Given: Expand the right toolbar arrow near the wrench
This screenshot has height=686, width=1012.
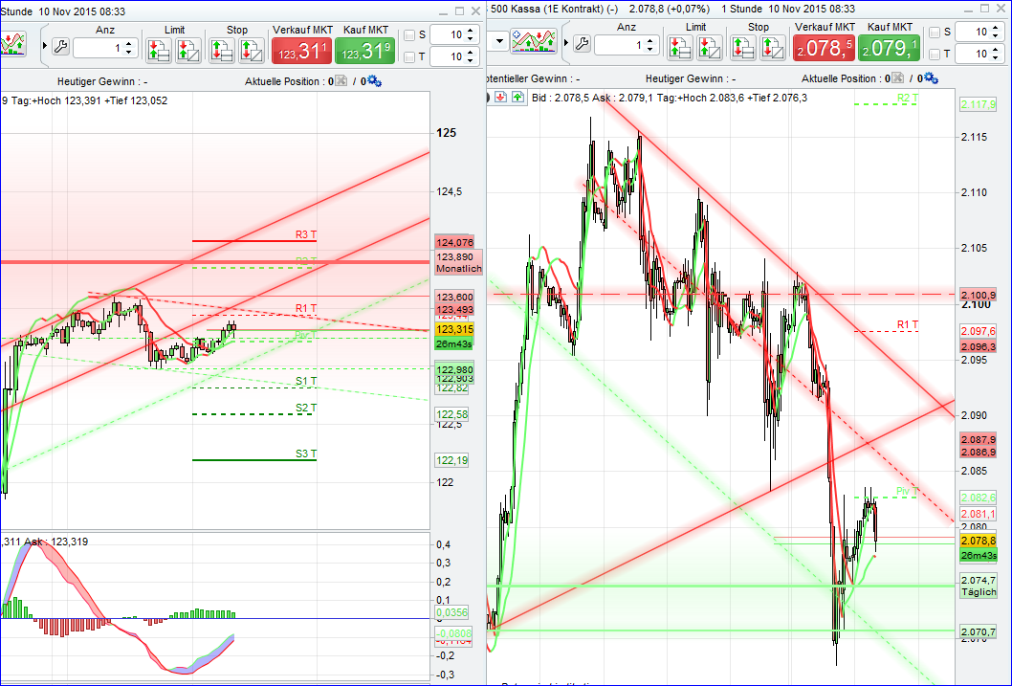Looking at the screenshot, I should coord(566,44).
